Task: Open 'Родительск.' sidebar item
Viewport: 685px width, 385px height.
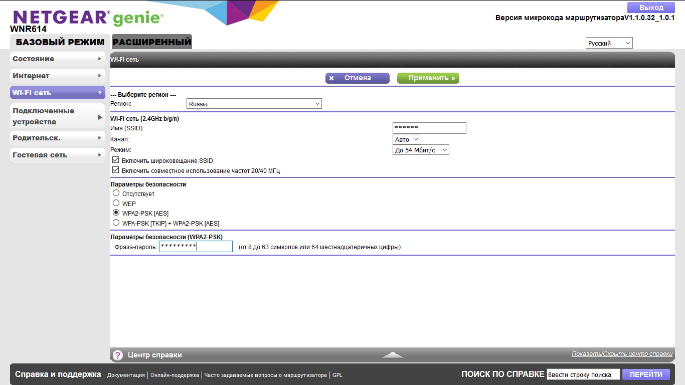Action: (58, 138)
